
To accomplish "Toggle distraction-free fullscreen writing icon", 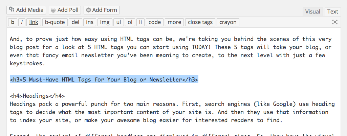I will click(x=335, y=22).
